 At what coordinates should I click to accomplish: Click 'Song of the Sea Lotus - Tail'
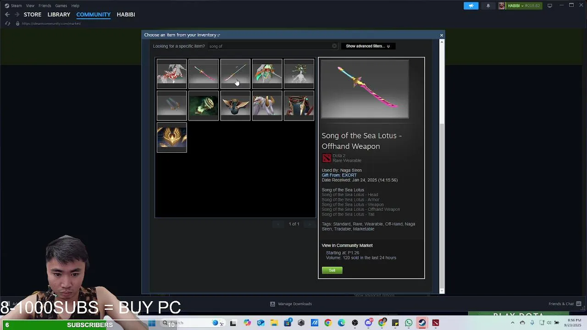(x=348, y=214)
